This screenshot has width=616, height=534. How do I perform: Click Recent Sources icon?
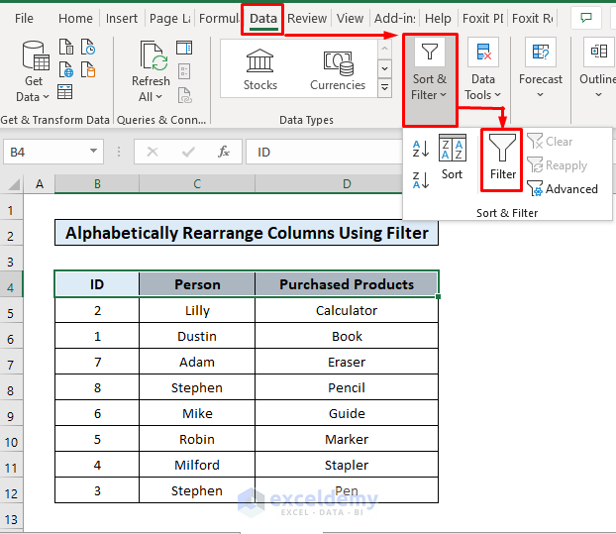click(88, 47)
